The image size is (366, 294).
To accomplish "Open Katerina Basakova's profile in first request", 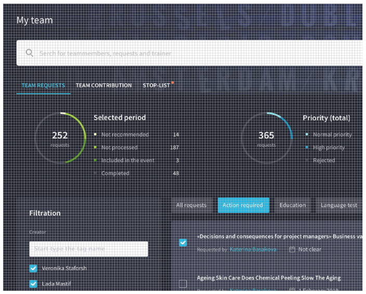I will 253,250.
